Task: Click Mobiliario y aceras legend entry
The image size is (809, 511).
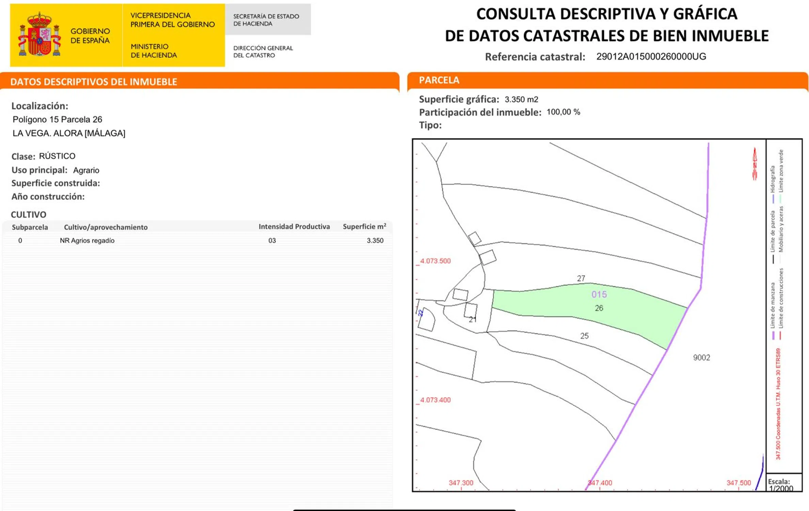Action: point(781,234)
